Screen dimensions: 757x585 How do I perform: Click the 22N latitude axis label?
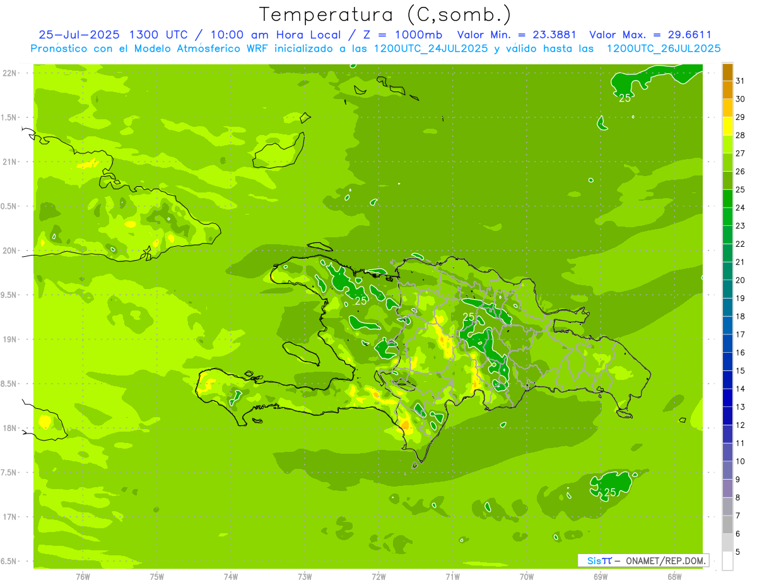tap(9, 73)
